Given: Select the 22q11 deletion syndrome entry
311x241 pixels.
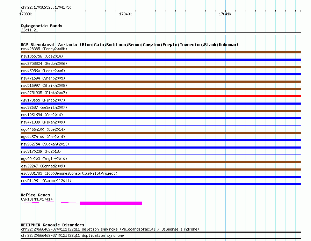Looking at the screenshot, I should coord(110,229).
